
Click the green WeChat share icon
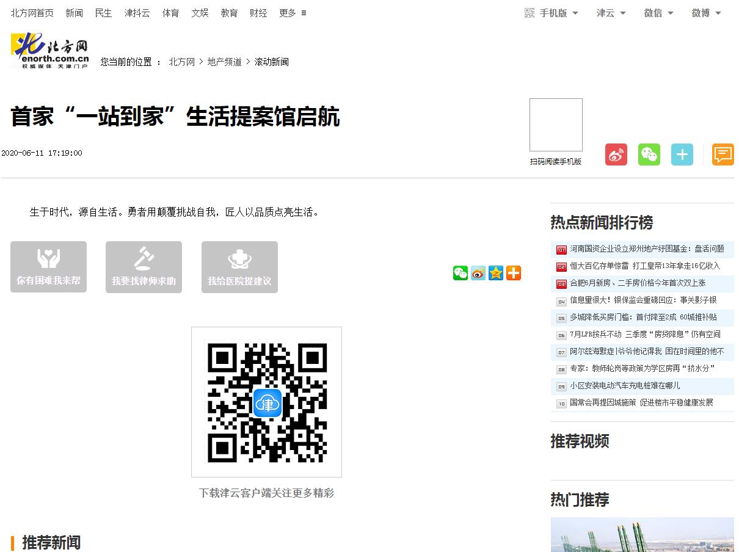tap(649, 154)
